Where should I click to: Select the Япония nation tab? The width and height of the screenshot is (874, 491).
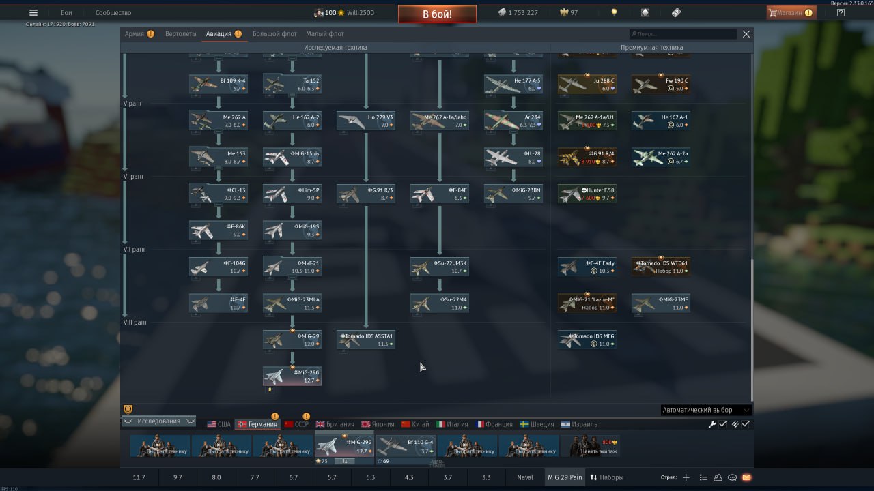(378, 424)
